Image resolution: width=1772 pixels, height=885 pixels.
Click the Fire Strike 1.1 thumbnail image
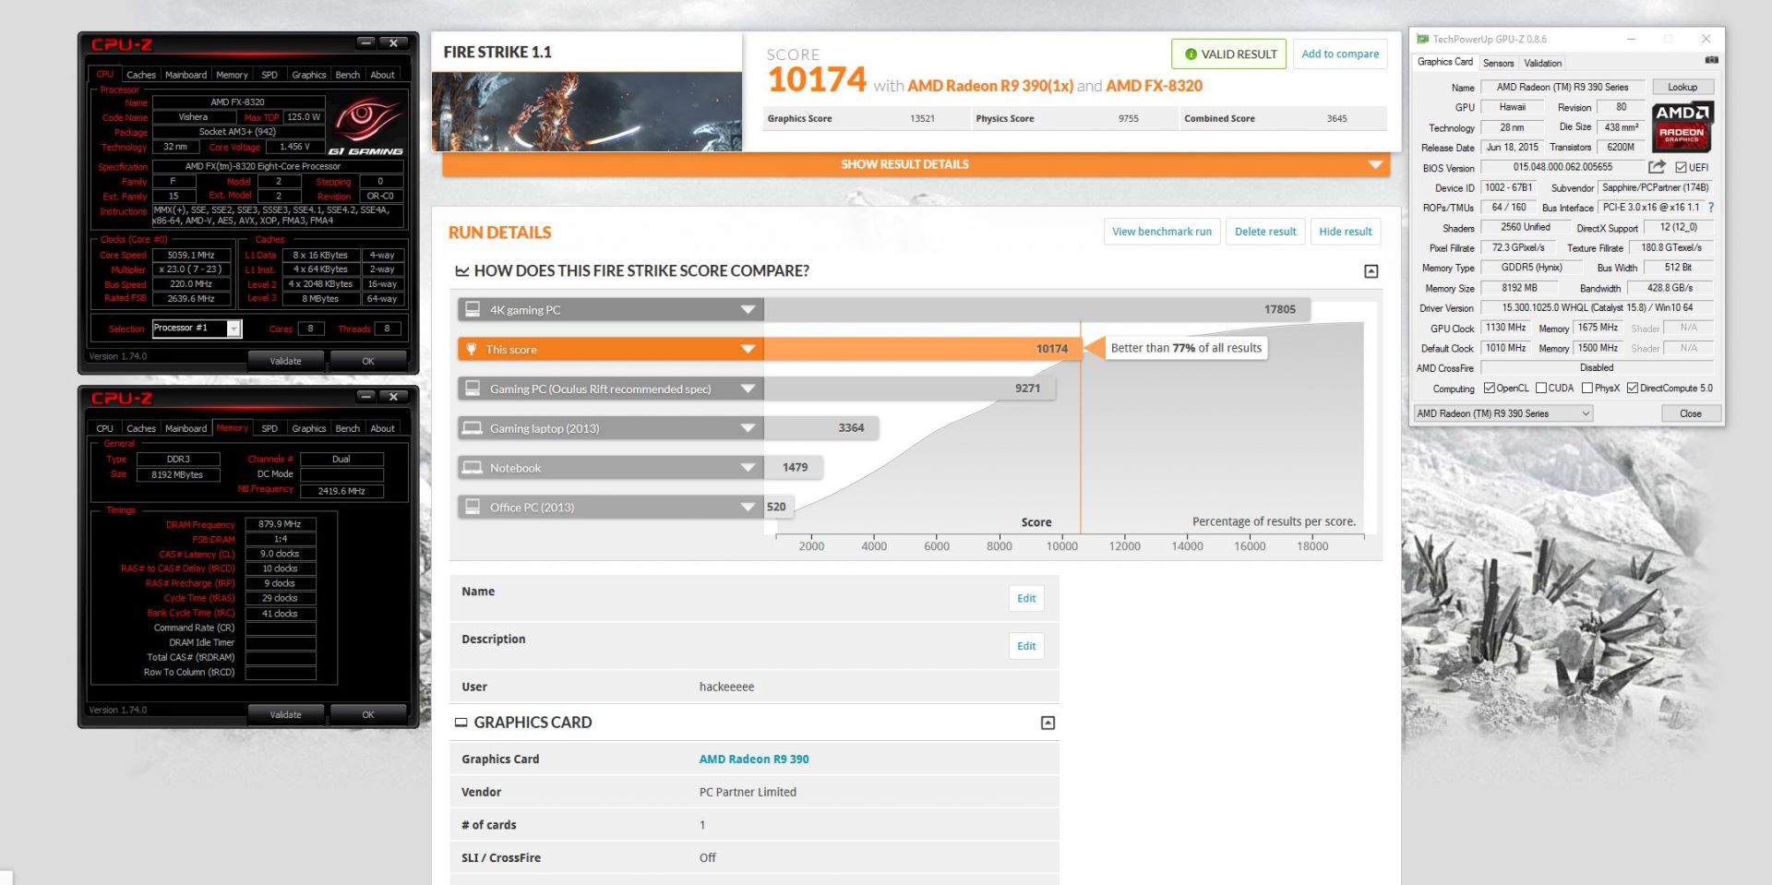587,112
